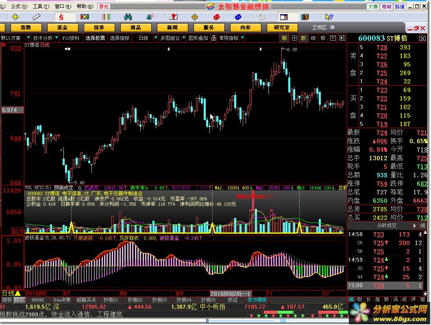This screenshot has width=431, height=325.
Task: Click the 选择股票 button
Action: pos(95,38)
